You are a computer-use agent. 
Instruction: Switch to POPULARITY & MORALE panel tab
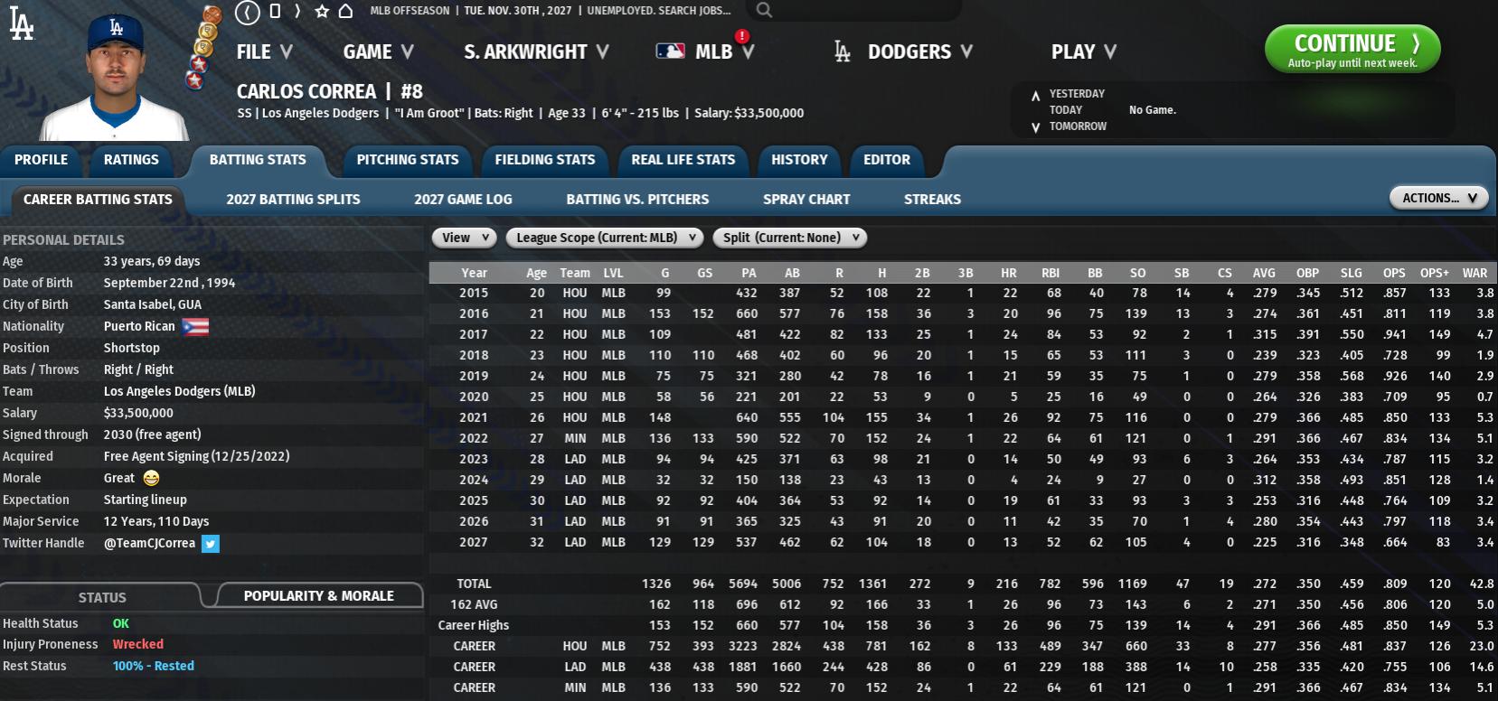click(319, 595)
